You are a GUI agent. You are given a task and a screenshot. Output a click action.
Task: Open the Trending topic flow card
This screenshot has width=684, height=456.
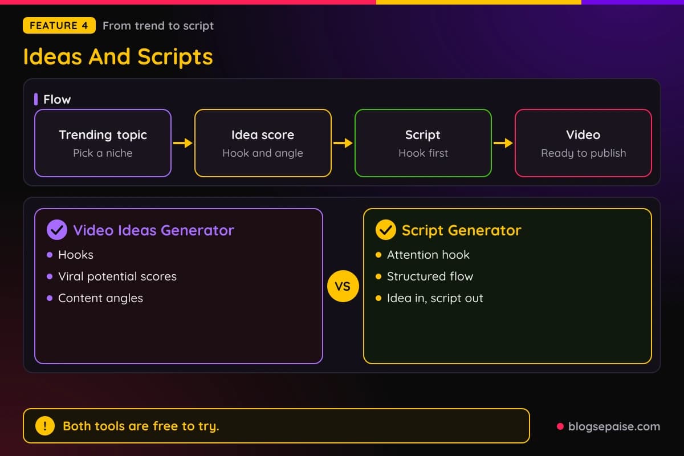click(103, 143)
